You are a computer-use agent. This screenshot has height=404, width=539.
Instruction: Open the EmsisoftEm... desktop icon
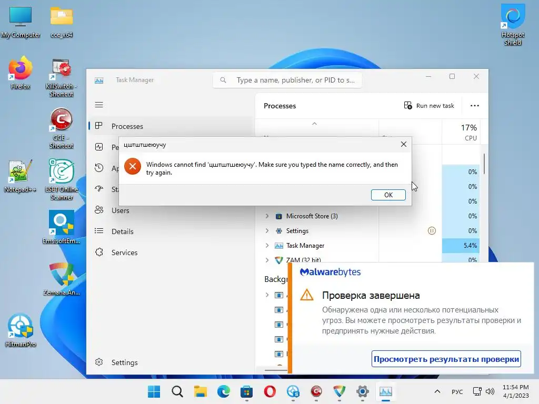click(62, 227)
